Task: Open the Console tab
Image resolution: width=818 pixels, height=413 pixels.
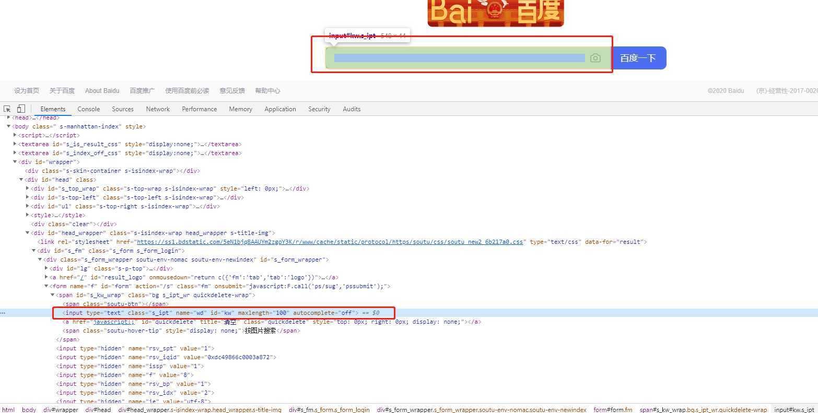Action: (x=89, y=109)
